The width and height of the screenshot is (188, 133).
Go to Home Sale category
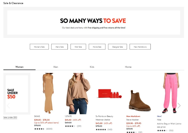click(97, 47)
